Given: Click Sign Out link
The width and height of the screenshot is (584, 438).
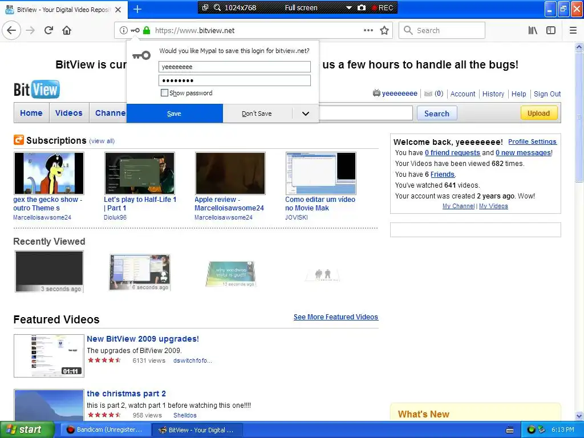Looking at the screenshot, I should pos(547,94).
